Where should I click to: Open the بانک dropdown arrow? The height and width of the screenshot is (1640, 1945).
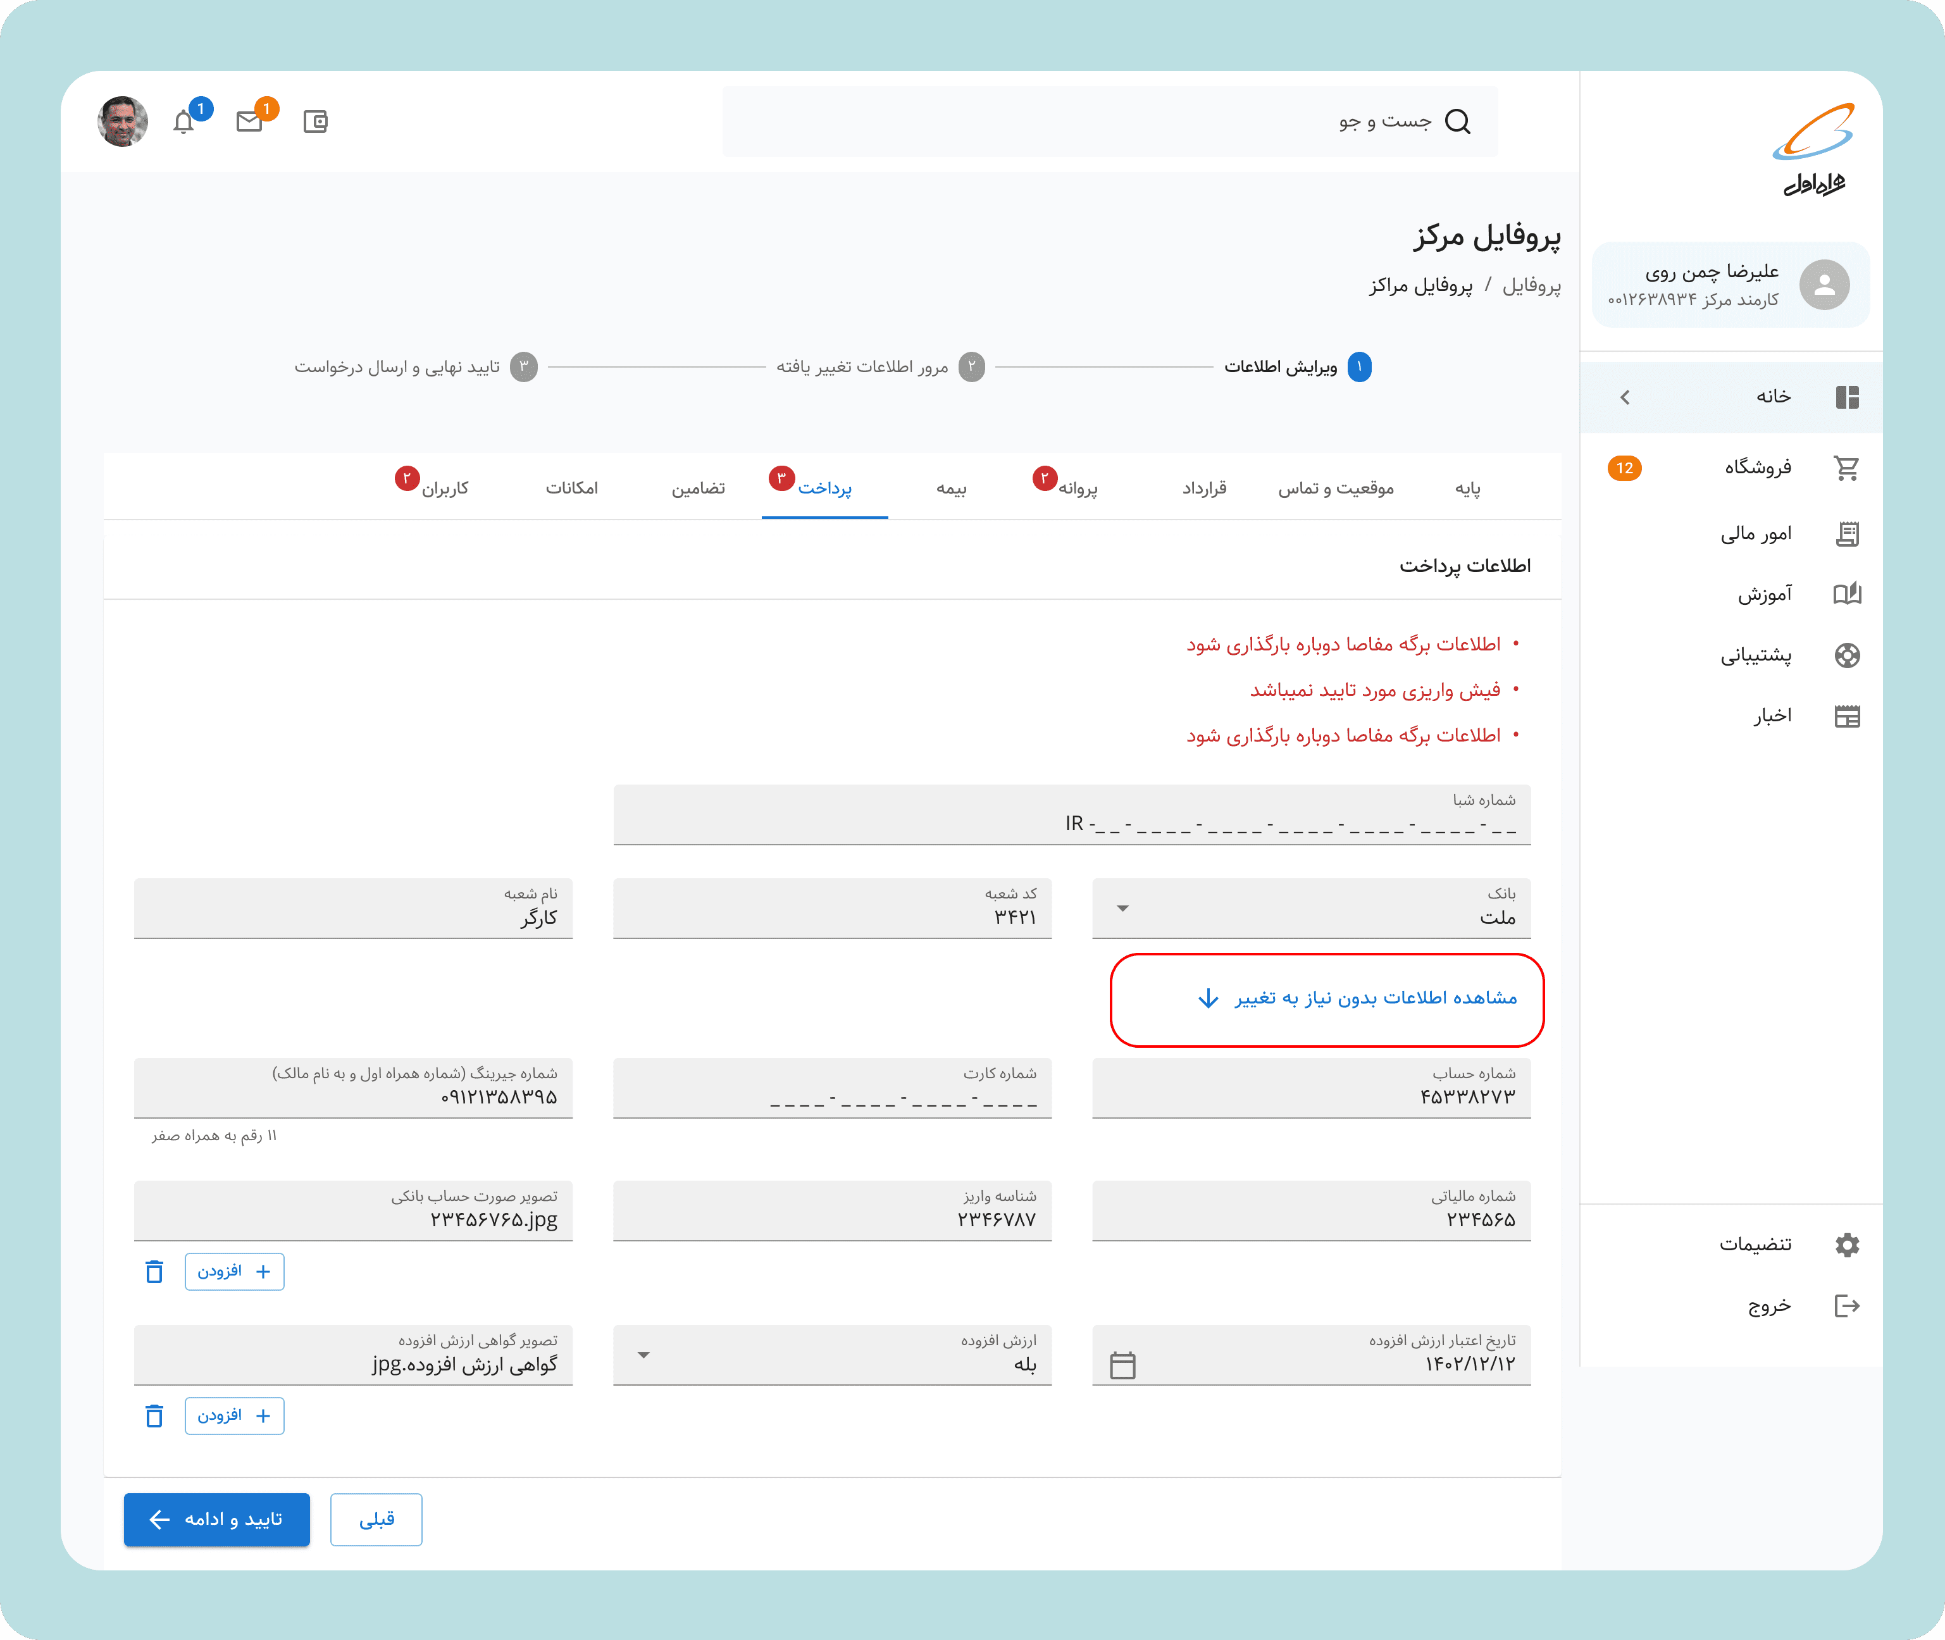(1122, 909)
